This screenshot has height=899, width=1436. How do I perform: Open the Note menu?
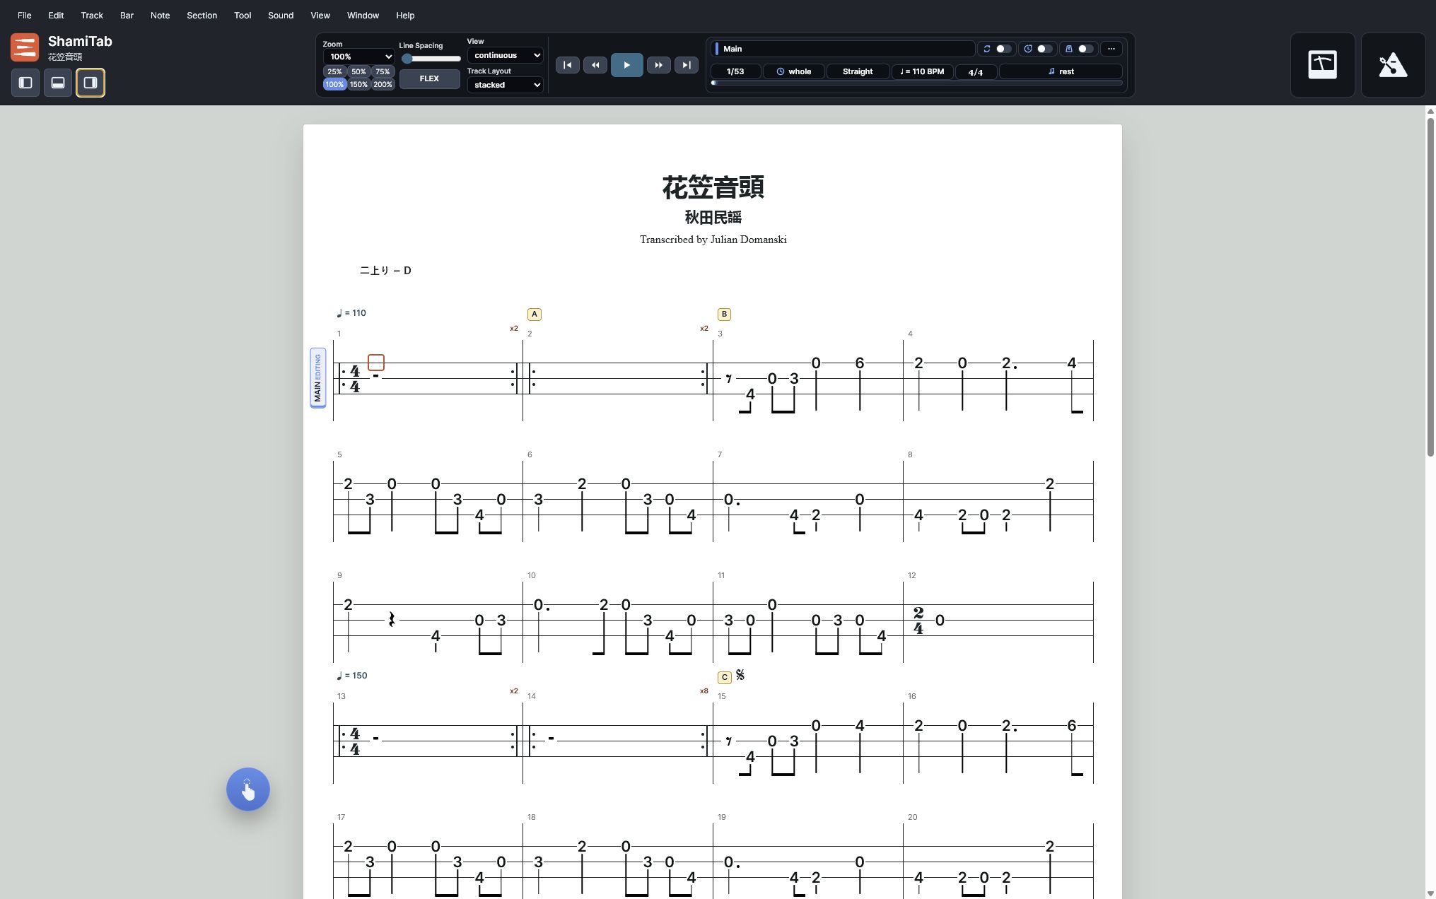160,15
